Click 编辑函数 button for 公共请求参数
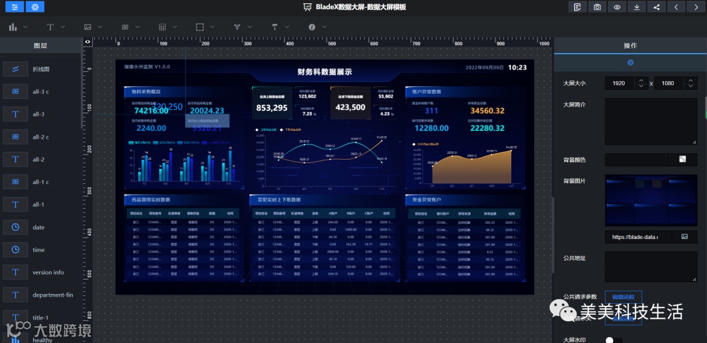 623,297
